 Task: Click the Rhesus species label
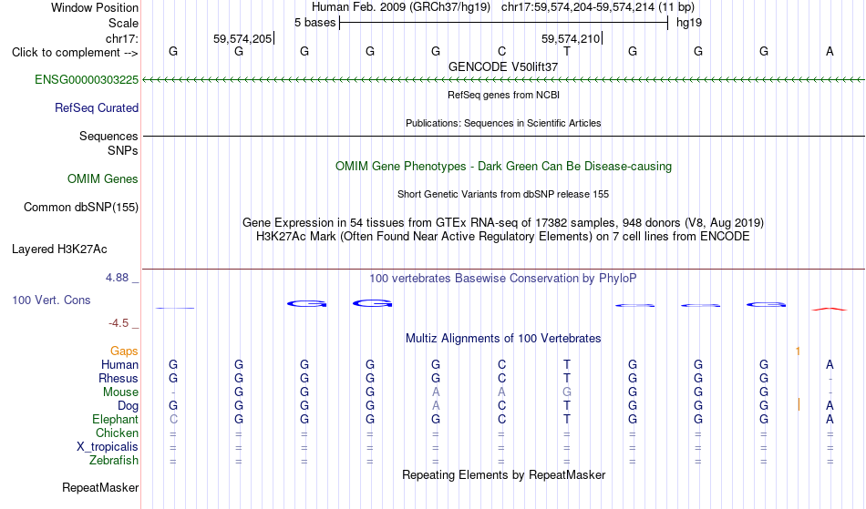119,378
